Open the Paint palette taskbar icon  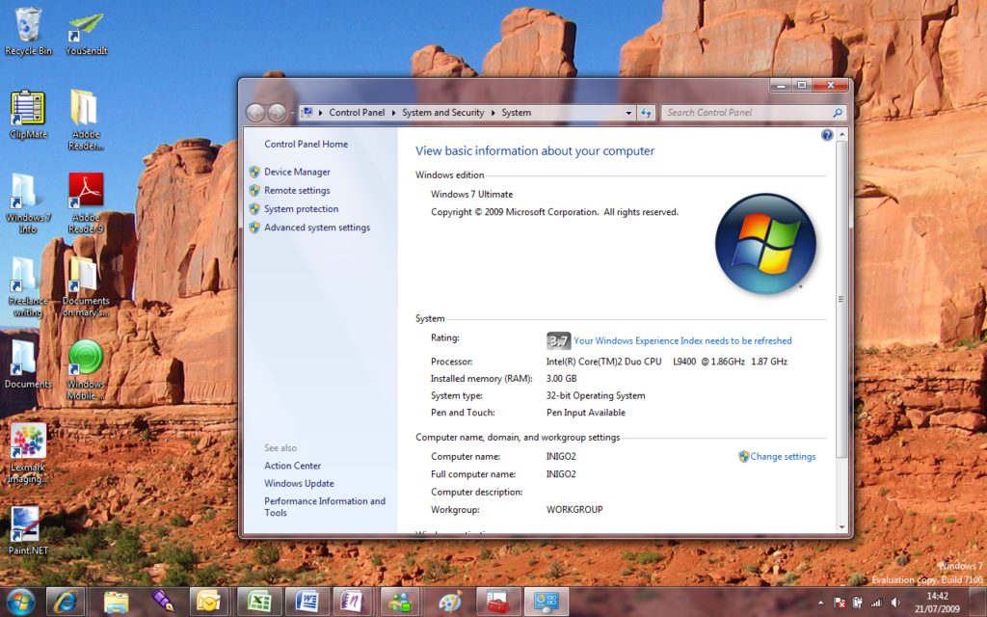coord(449,602)
